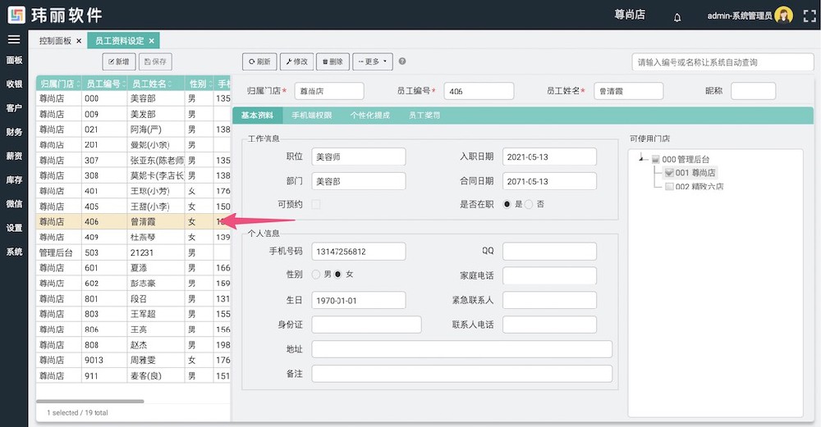Click the 备注 input field
This screenshot has width=821, height=427.
pos(461,374)
